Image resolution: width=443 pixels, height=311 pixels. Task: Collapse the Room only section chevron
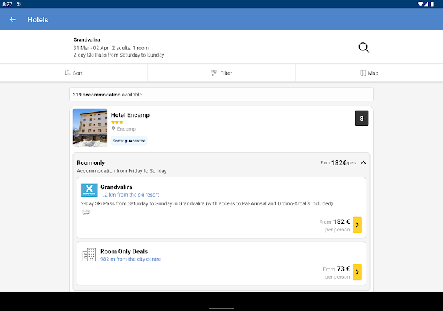tap(363, 163)
